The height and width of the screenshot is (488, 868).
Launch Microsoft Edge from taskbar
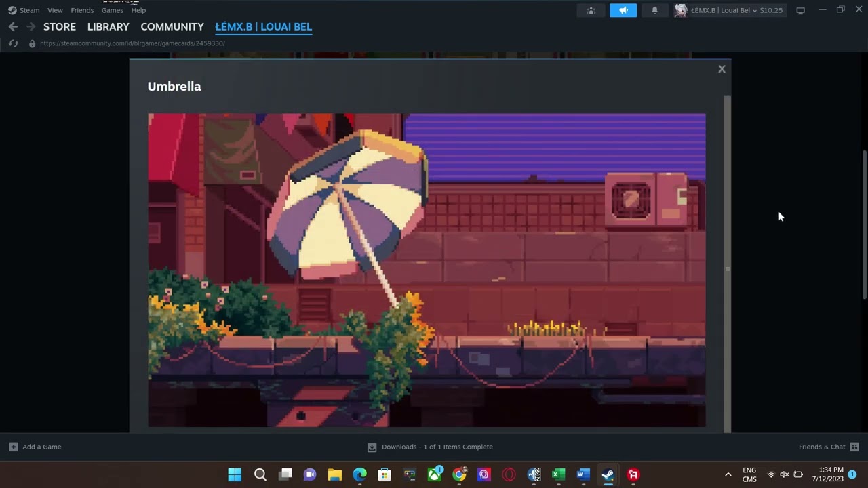[359, 474]
